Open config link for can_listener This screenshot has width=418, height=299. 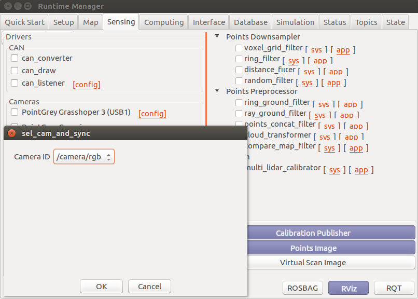pos(87,84)
